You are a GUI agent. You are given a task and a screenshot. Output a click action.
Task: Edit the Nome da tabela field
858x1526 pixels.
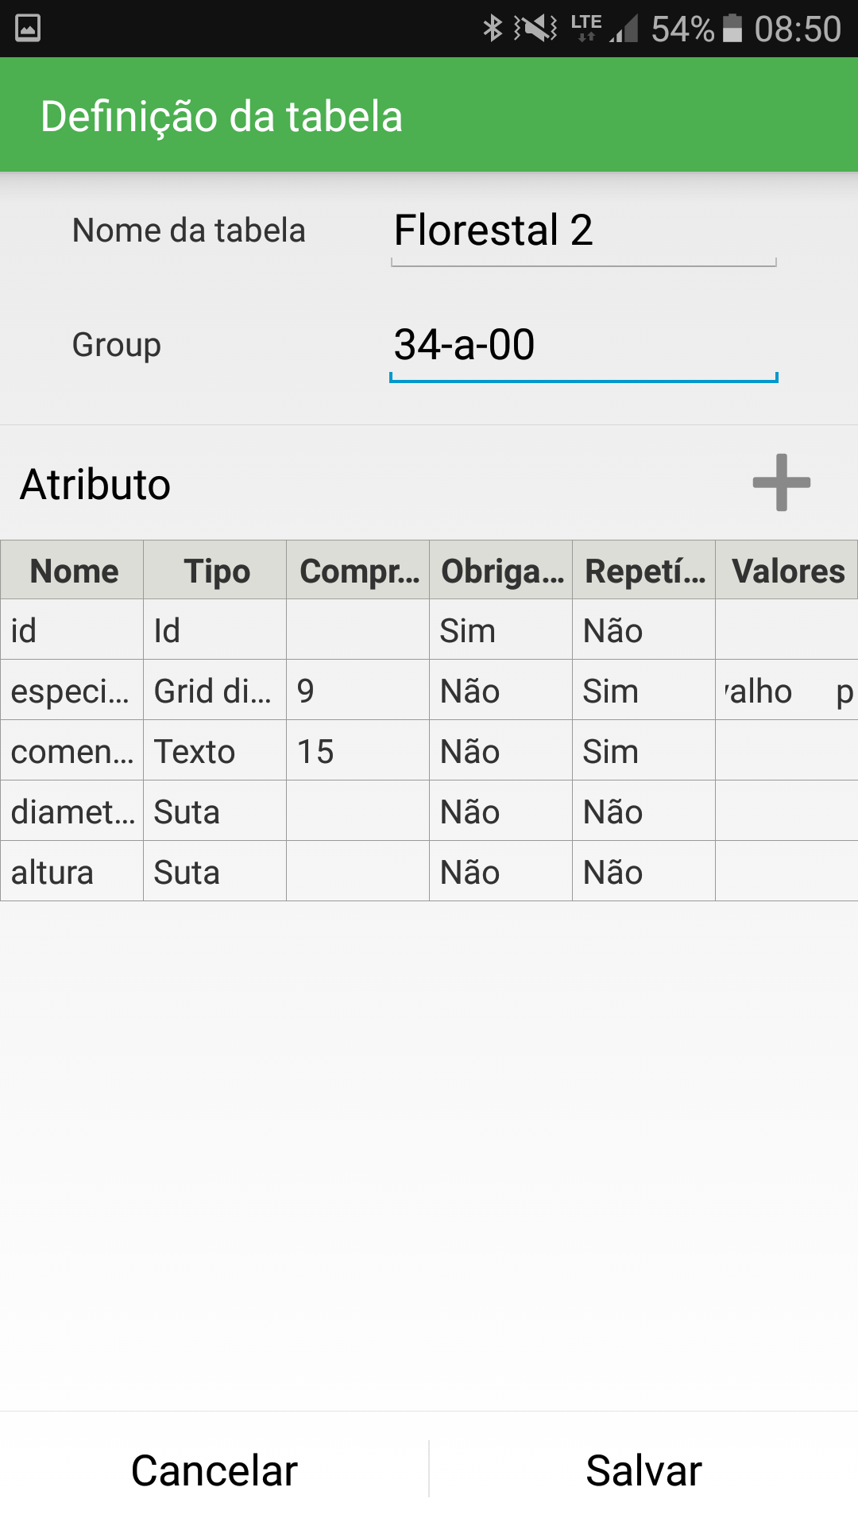click(x=583, y=231)
